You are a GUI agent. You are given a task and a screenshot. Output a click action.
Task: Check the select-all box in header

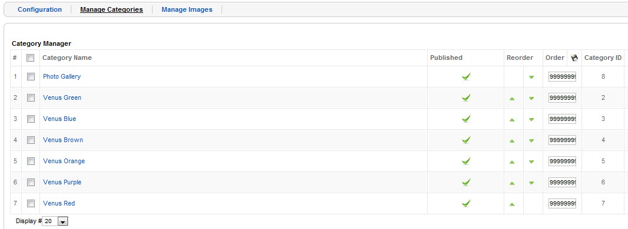pyautogui.click(x=31, y=58)
